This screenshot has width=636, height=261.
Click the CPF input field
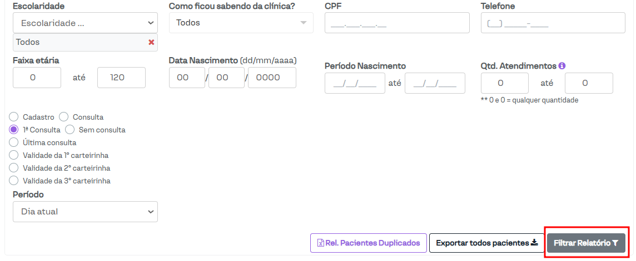click(397, 23)
